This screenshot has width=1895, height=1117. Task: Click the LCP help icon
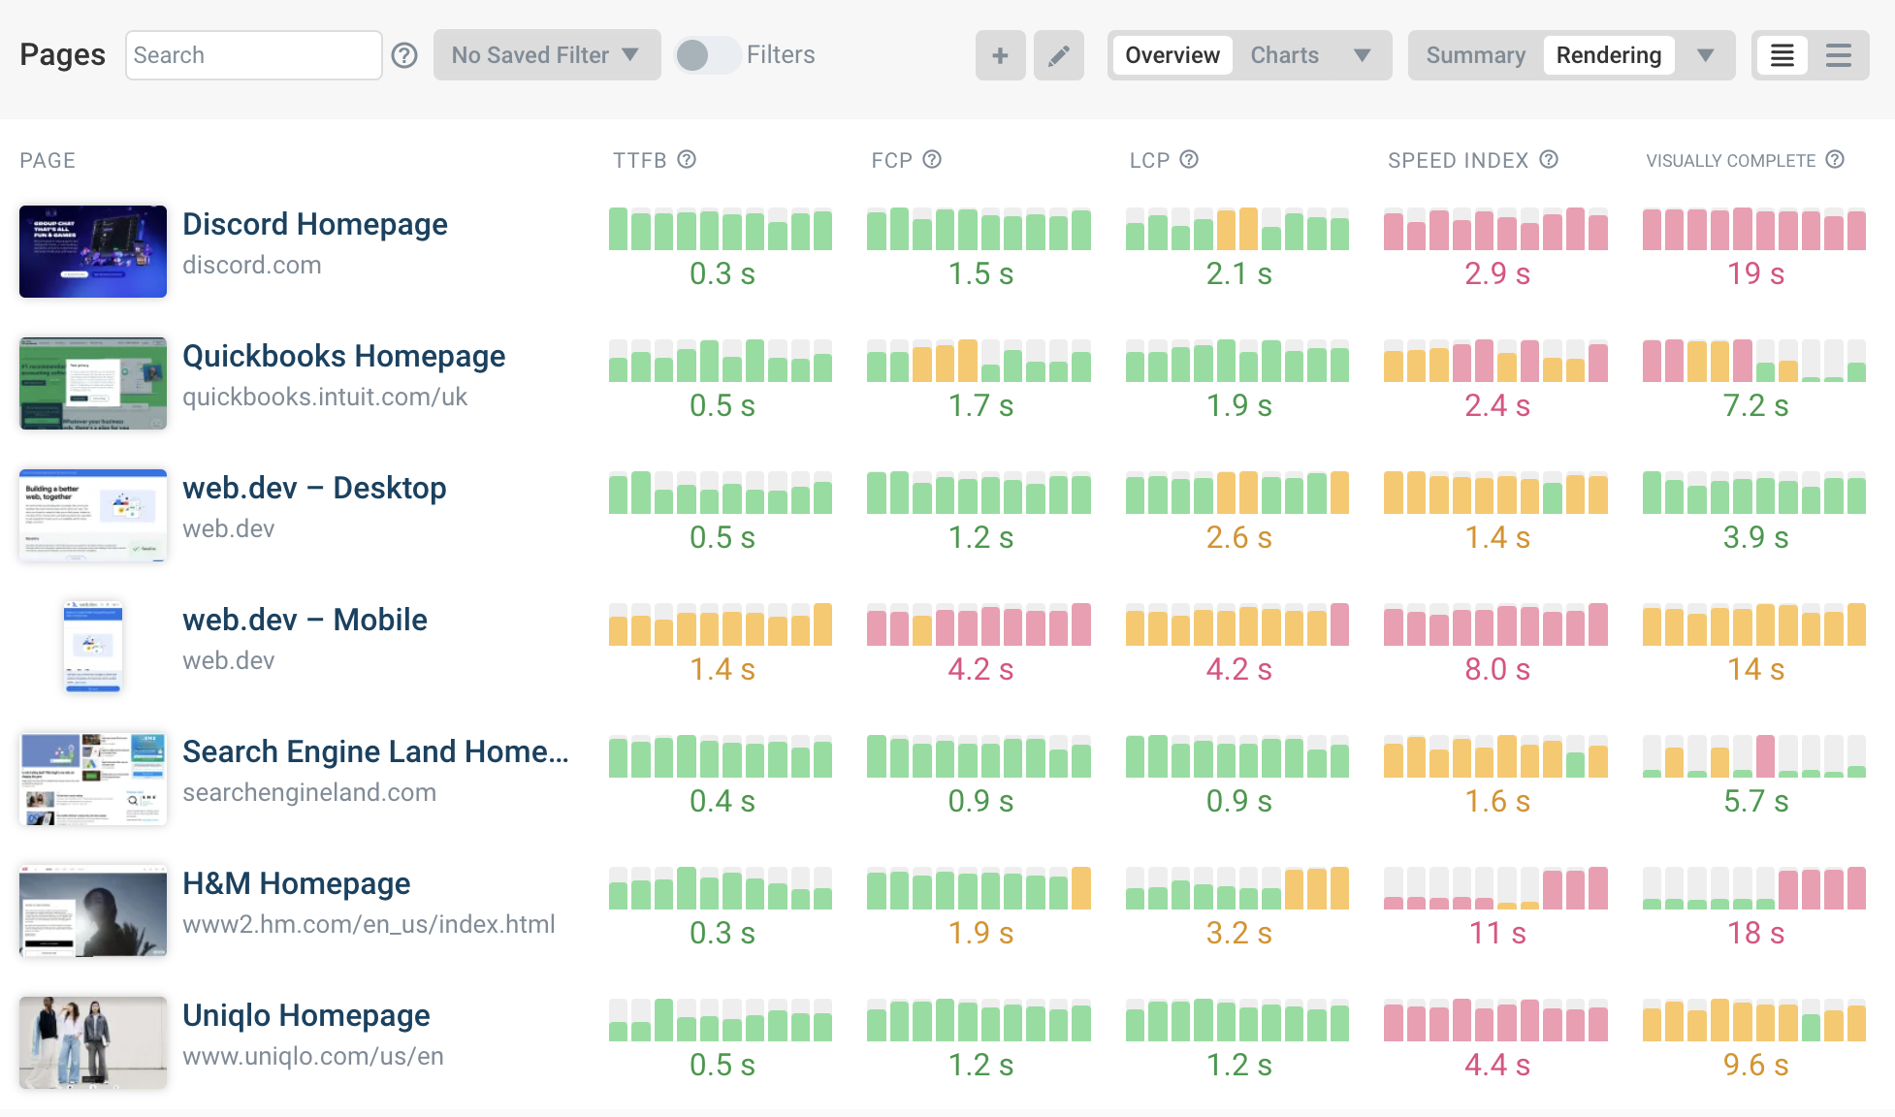pos(1189,159)
